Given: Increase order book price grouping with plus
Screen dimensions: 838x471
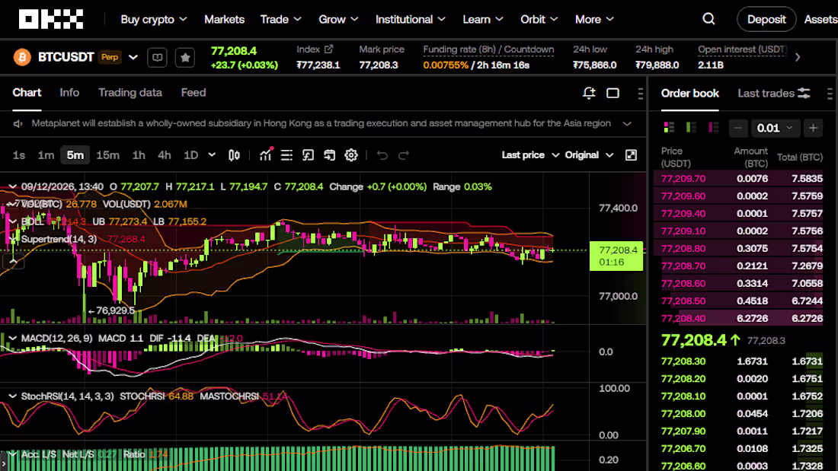Looking at the screenshot, I should pyautogui.click(x=813, y=128).
